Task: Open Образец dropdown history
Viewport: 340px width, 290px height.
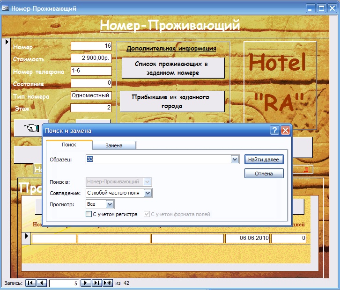Action: pyautogui.click(x=235, y=159)
